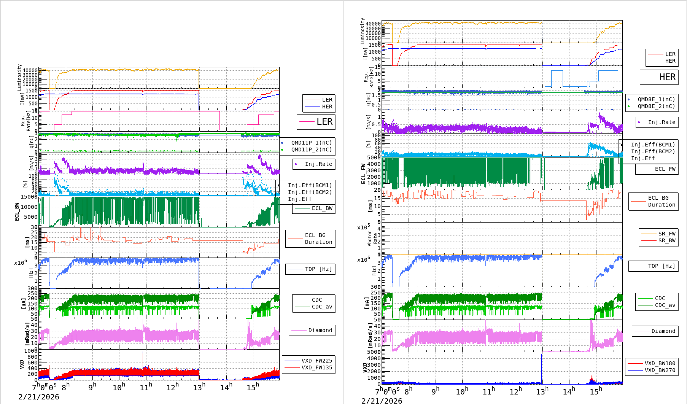Click the Diamond legend in right plot
The height and width of the screenshot is (404, 687).
(x=663, y=331)
